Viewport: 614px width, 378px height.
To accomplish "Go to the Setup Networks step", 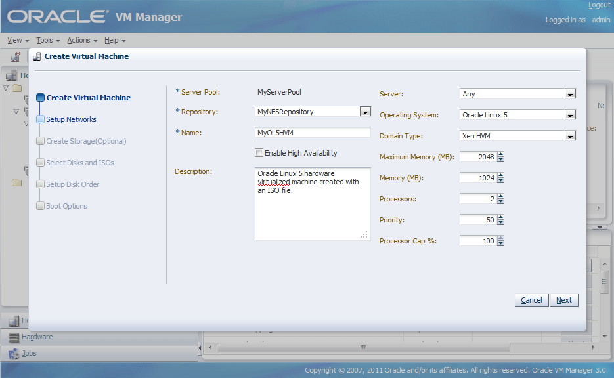I will click(71, 119).
